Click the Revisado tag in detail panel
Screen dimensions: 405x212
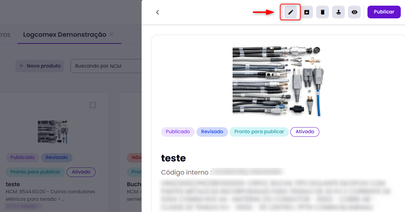(212, 132)
